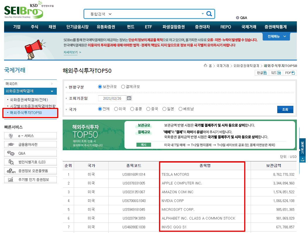The width and height of the screenshot is (308, 233).
Task: Click the home icon in breadcrumb
Action: 206,65
